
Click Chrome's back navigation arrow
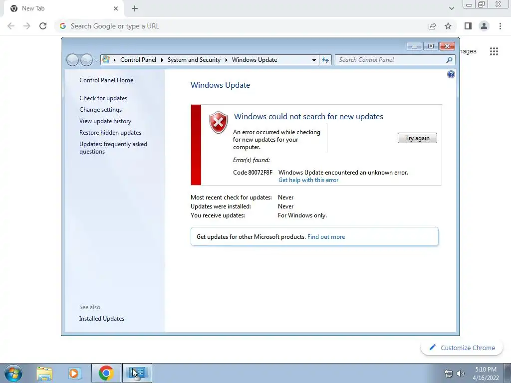[x=11, y=26]
